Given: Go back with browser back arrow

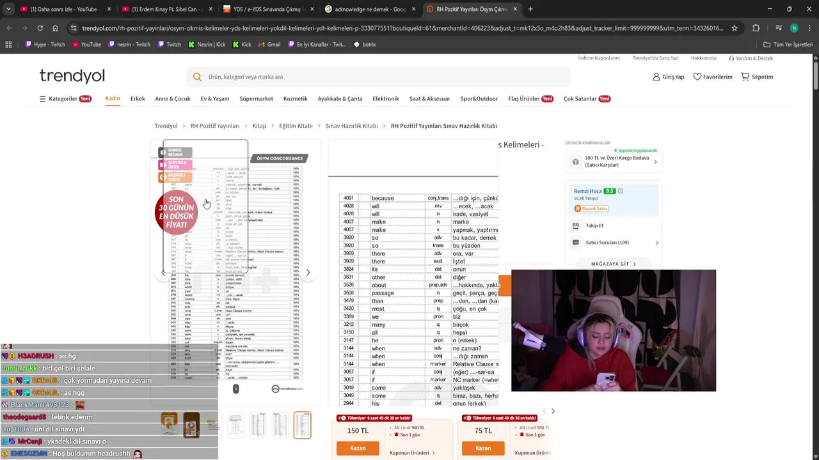Looking at the screenshot, I should 9,28.
